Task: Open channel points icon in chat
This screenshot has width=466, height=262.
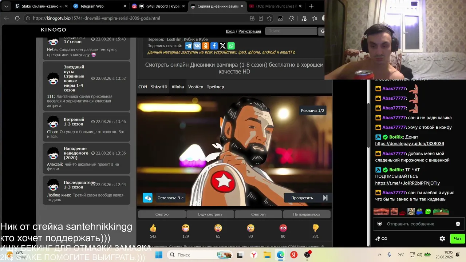Action: (x=381, y=239)
